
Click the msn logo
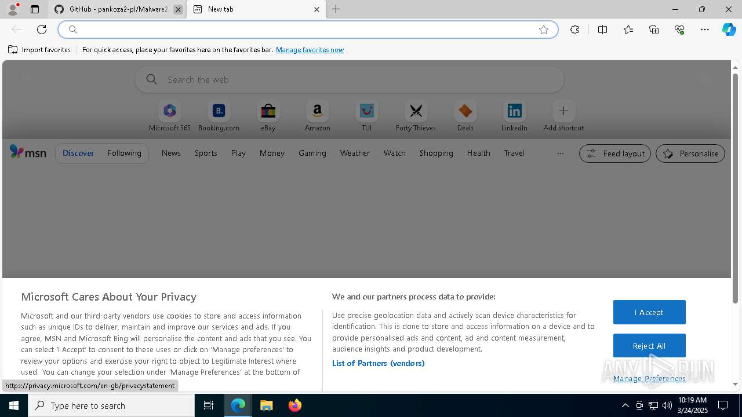pos(28,152)
